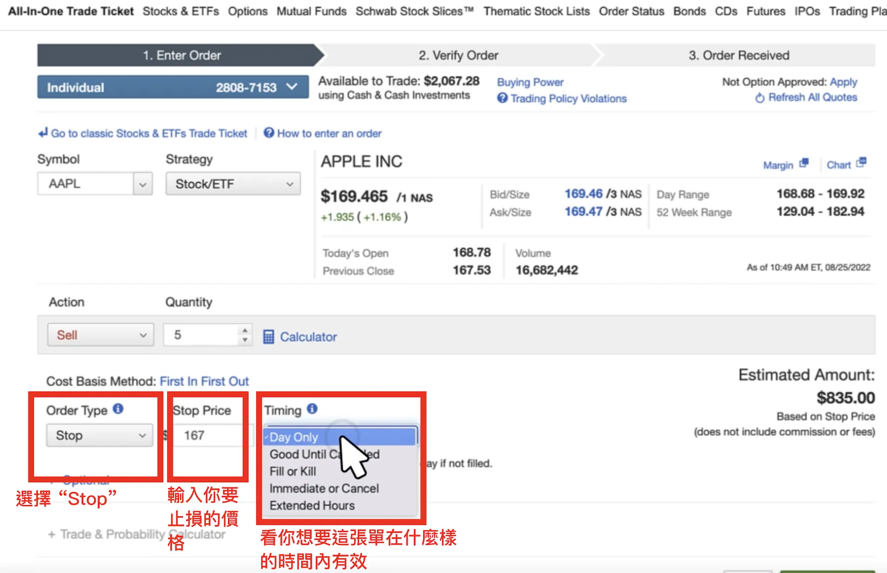Open the Stop order type dropdown
Image resolution: width=887 pixels, height=573 pixels.
99,435
